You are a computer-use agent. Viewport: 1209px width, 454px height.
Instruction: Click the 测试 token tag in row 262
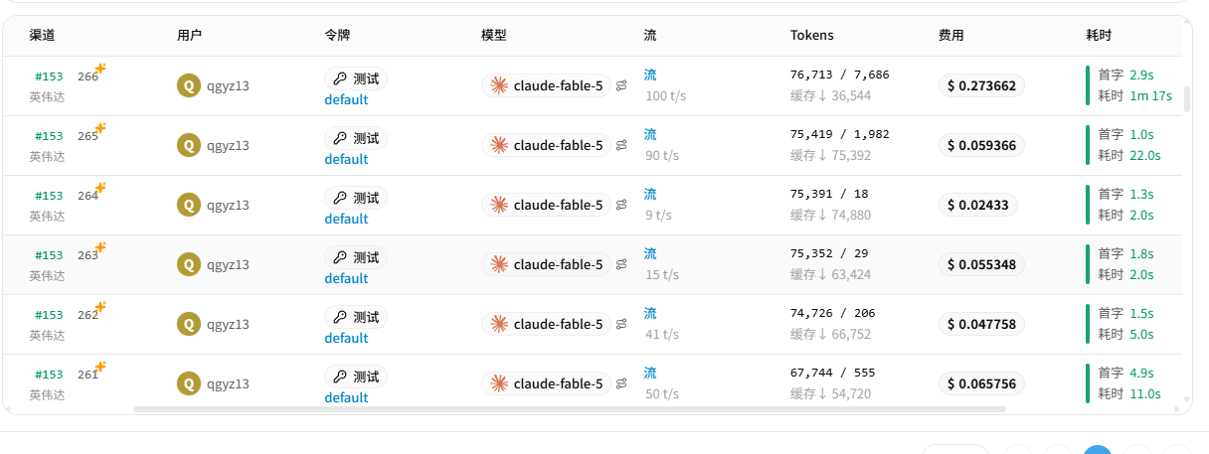click(x=356, y=317)
